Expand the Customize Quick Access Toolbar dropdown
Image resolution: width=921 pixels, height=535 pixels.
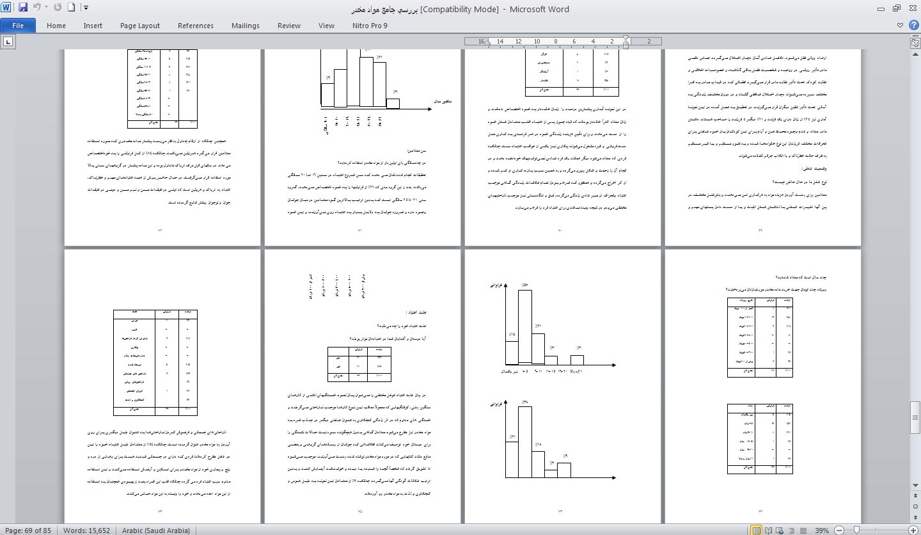[x=86, y=8]
